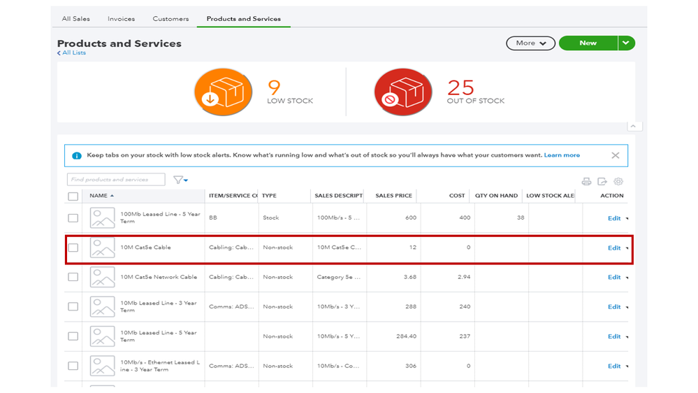Image resolution: width=698 pixels, height=393 pixels.
Task: Open the arrow dropdown beside New button
Action: coord(626,43)
